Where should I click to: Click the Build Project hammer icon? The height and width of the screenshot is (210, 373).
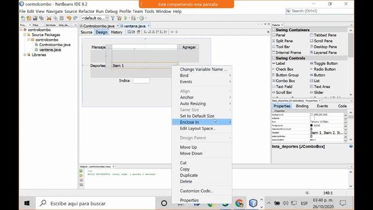[x=113, y=18]
